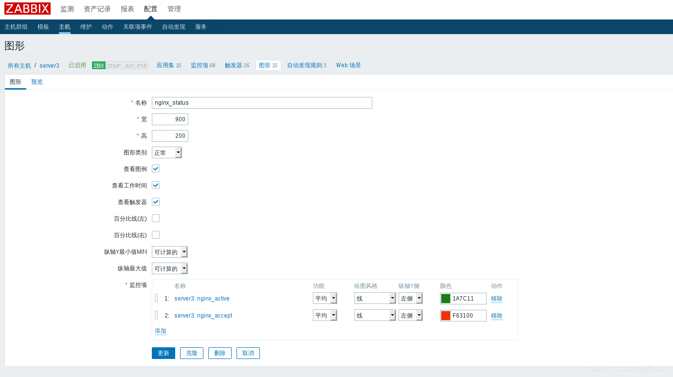The height and width of the screenshot is (377, 673).
Task: Go to 动作 submenu
Action: (x=108, y=27)
